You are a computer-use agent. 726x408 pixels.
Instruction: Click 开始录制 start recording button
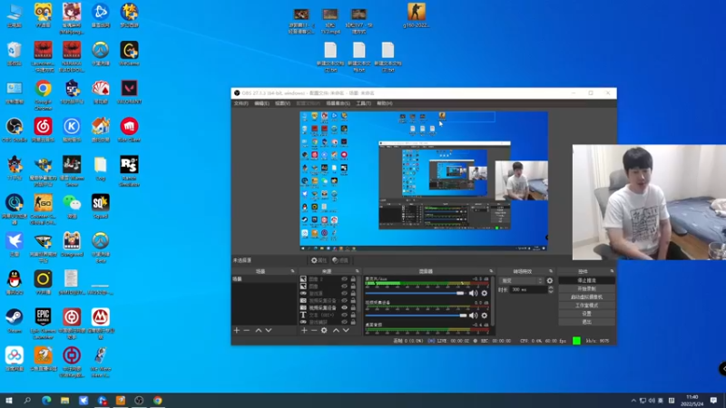pyautogui.click(x=586, y=288)
